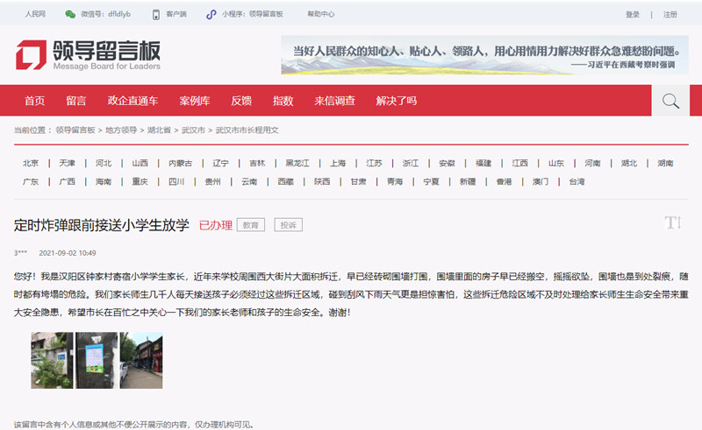
Task: Select 政企直通车 in the navigation bar
Action: click(x=133, y=102)
